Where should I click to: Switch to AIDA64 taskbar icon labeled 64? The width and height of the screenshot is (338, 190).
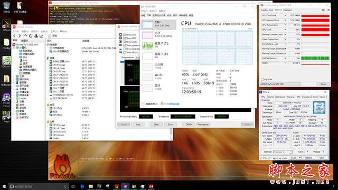coord(151,186)
